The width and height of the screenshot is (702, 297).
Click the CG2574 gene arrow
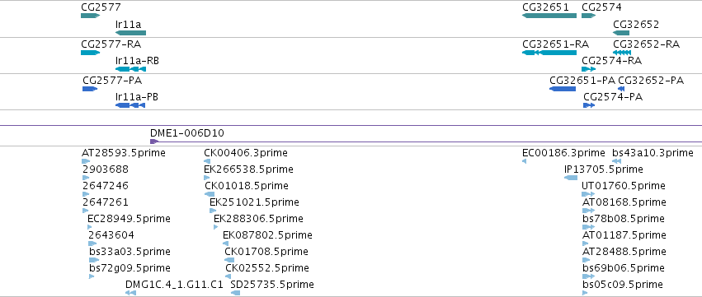click(x=589, y=16)
